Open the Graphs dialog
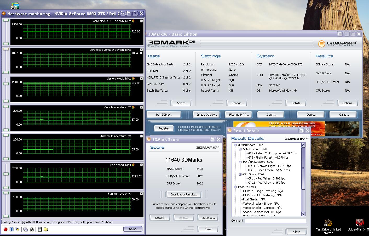Viewport: 369px width, 236px height. click(272, 115)
